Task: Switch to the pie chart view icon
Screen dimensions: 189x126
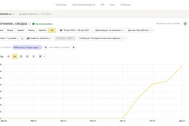Action: [x=9, y=56]
